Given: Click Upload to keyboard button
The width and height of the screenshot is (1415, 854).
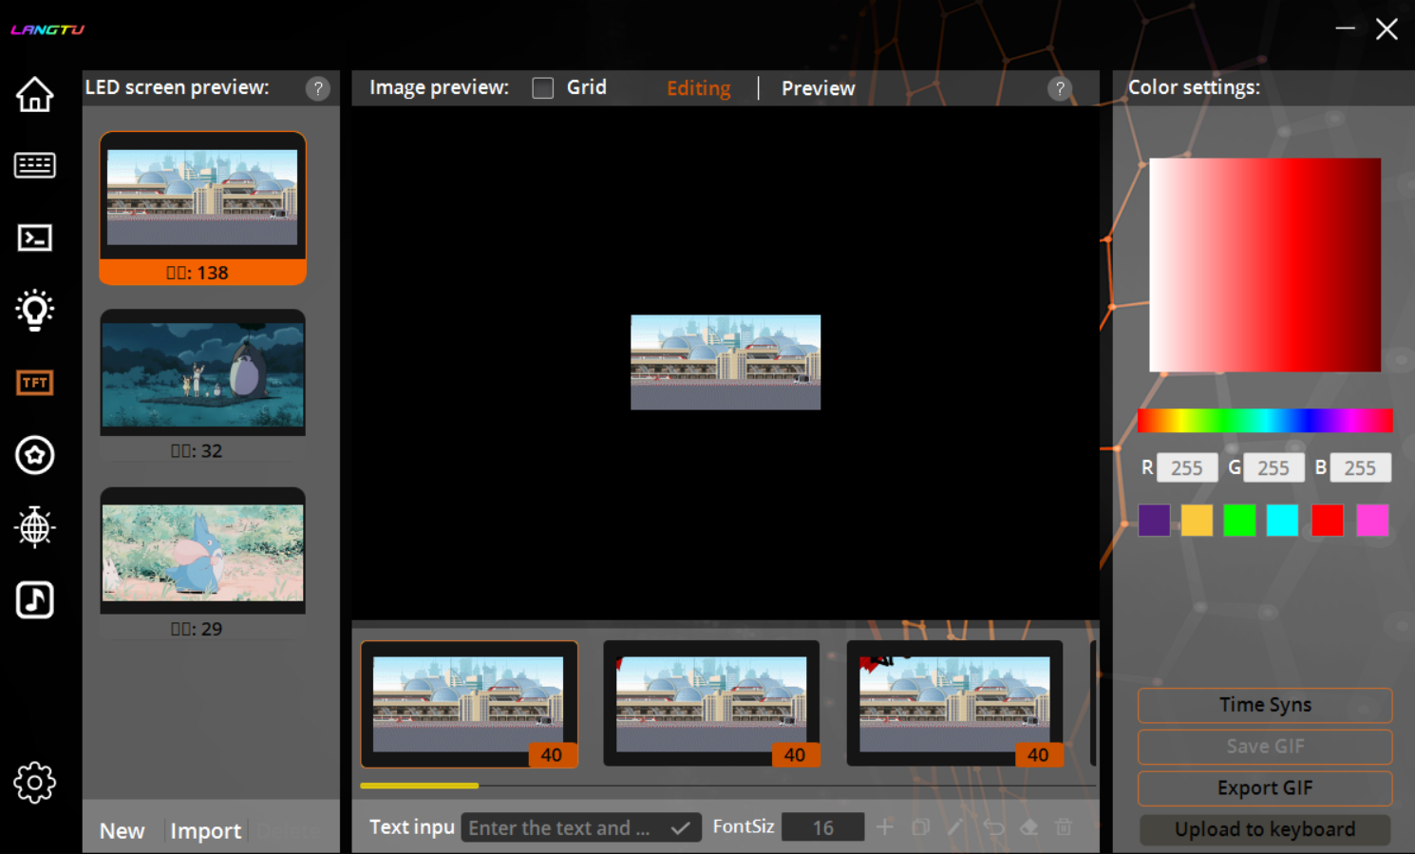Looking at the screenshot, I should [1265, 829].
